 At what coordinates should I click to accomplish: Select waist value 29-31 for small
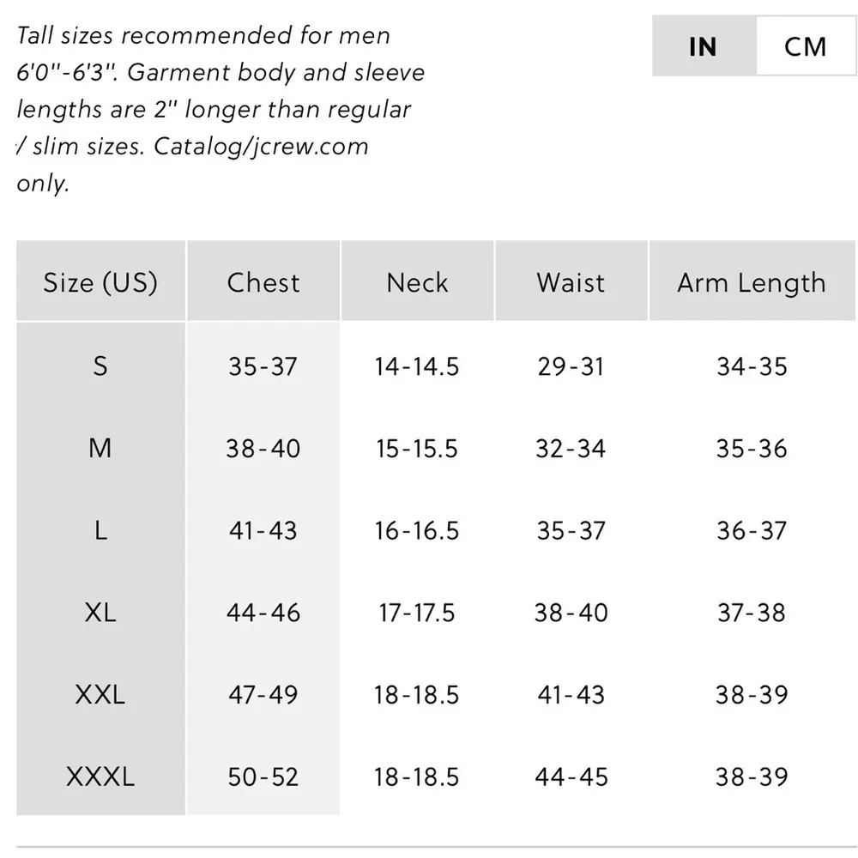[571, 366]
